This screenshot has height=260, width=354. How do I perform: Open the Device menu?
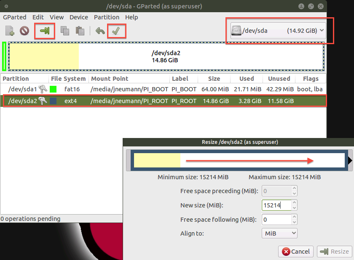[78, 17]
